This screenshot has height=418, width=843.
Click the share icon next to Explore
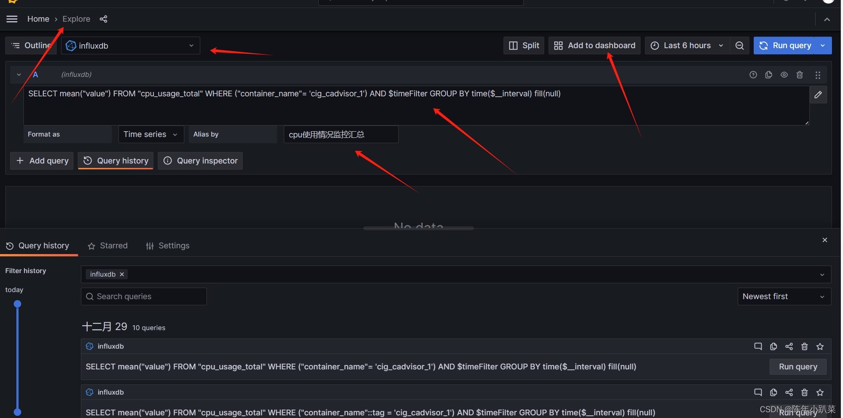click(x=103, y=19)
